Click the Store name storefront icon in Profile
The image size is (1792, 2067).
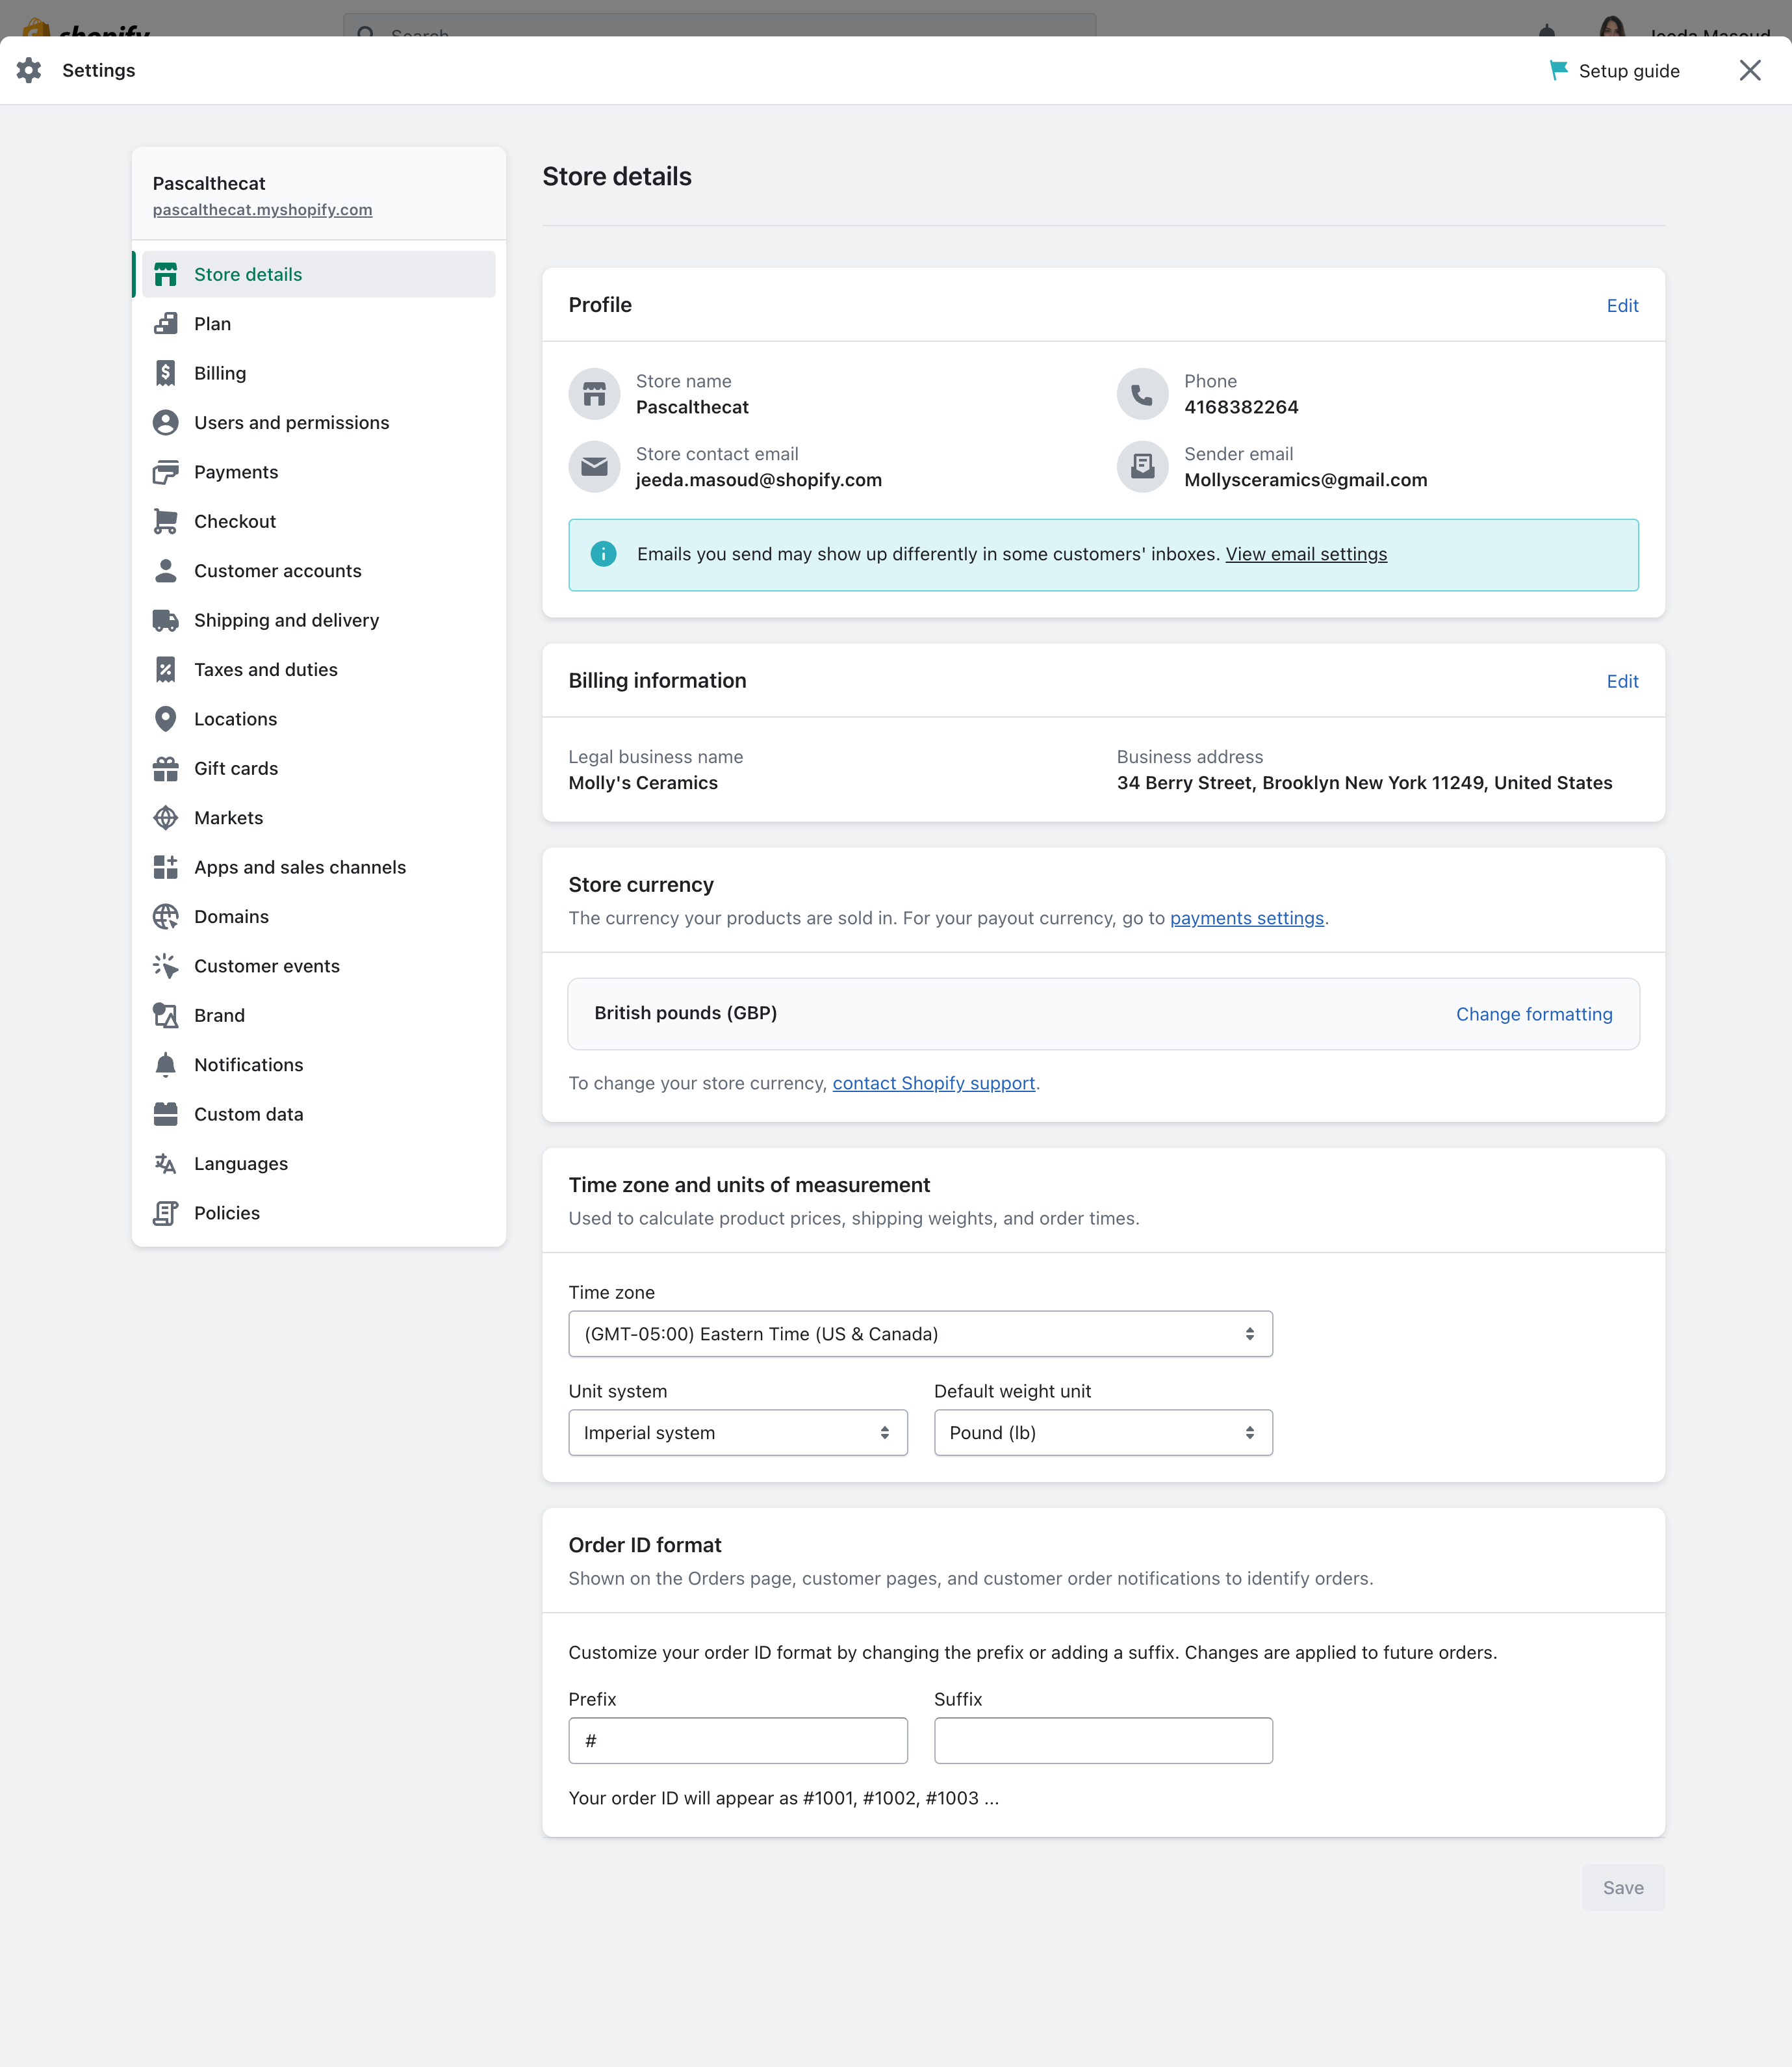coord(595,394)
